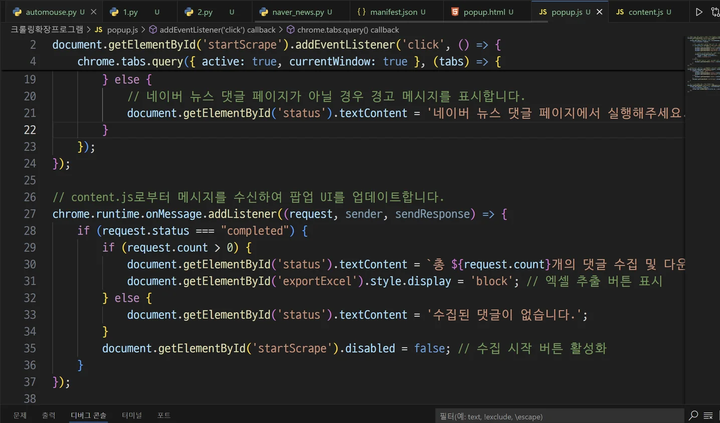The image size is (720, 423).
Task: Click request.count on line 29
Action: (x=167, y=248)
